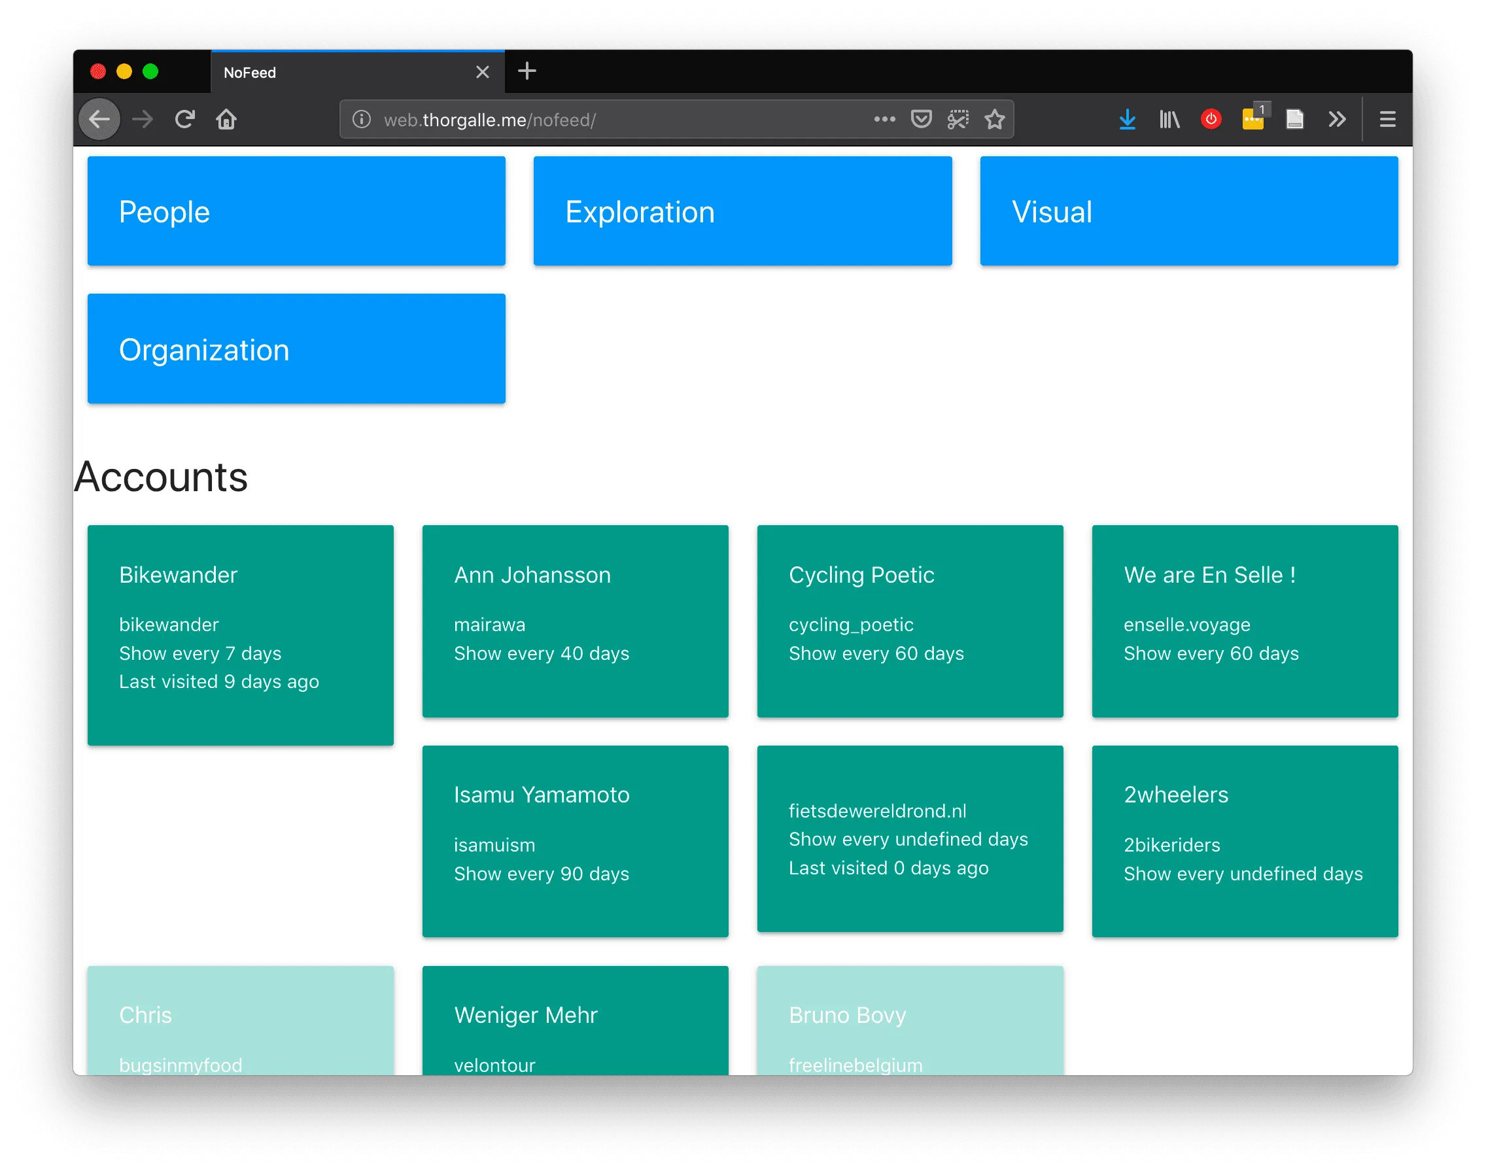
Task: Take a screenshot with the scissors icon
Action: (x=958, y=120)
